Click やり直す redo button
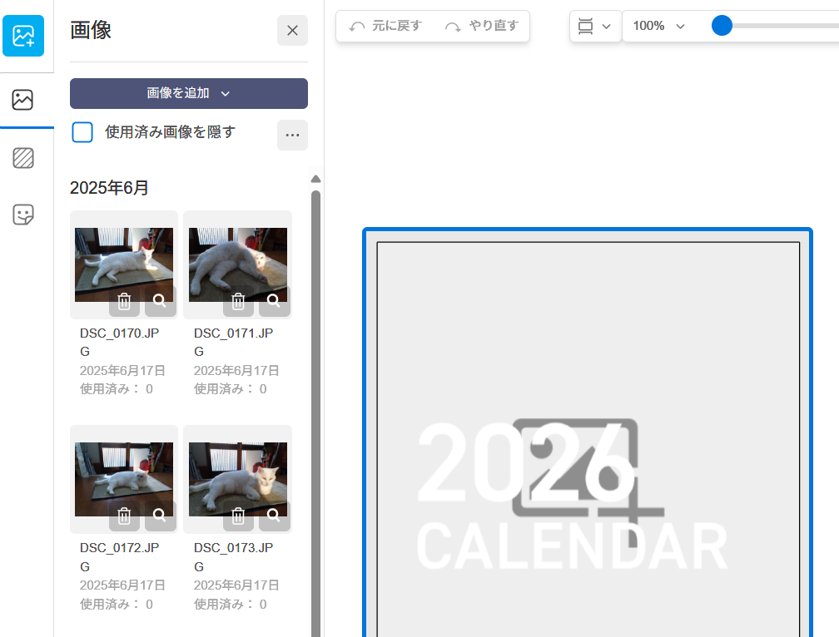Image resolution: width=839 pixels, height=637 pixels. pyautogui.click(x=482, y=26)
